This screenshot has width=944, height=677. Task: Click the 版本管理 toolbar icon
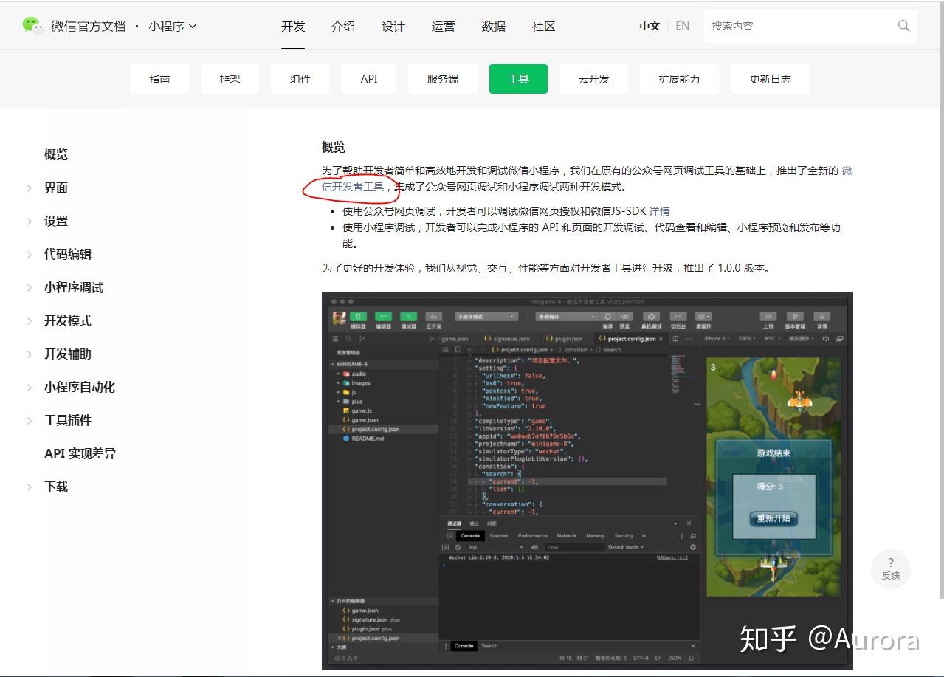click(794, 317)
